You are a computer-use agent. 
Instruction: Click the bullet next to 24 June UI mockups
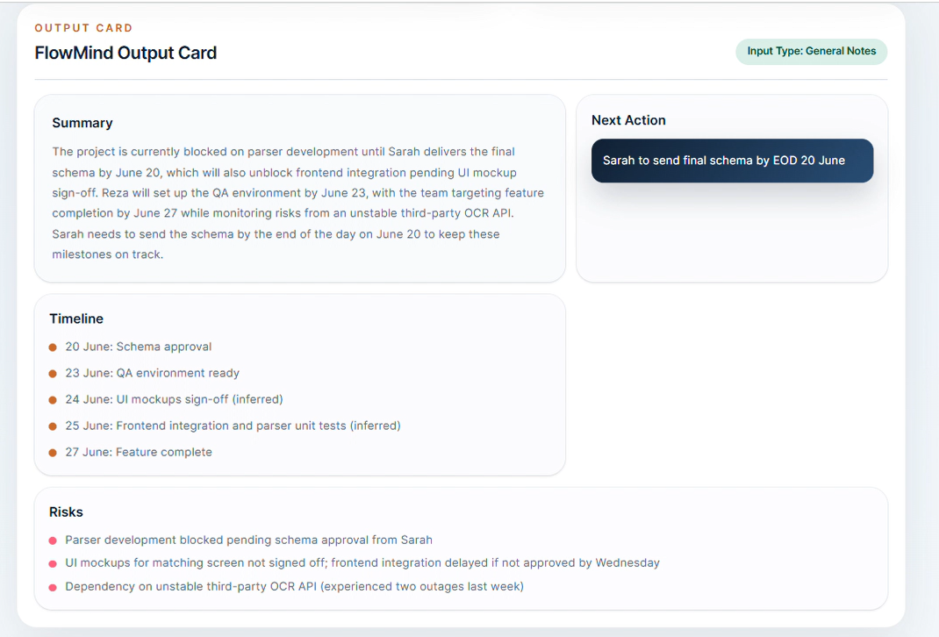point(53,400)
